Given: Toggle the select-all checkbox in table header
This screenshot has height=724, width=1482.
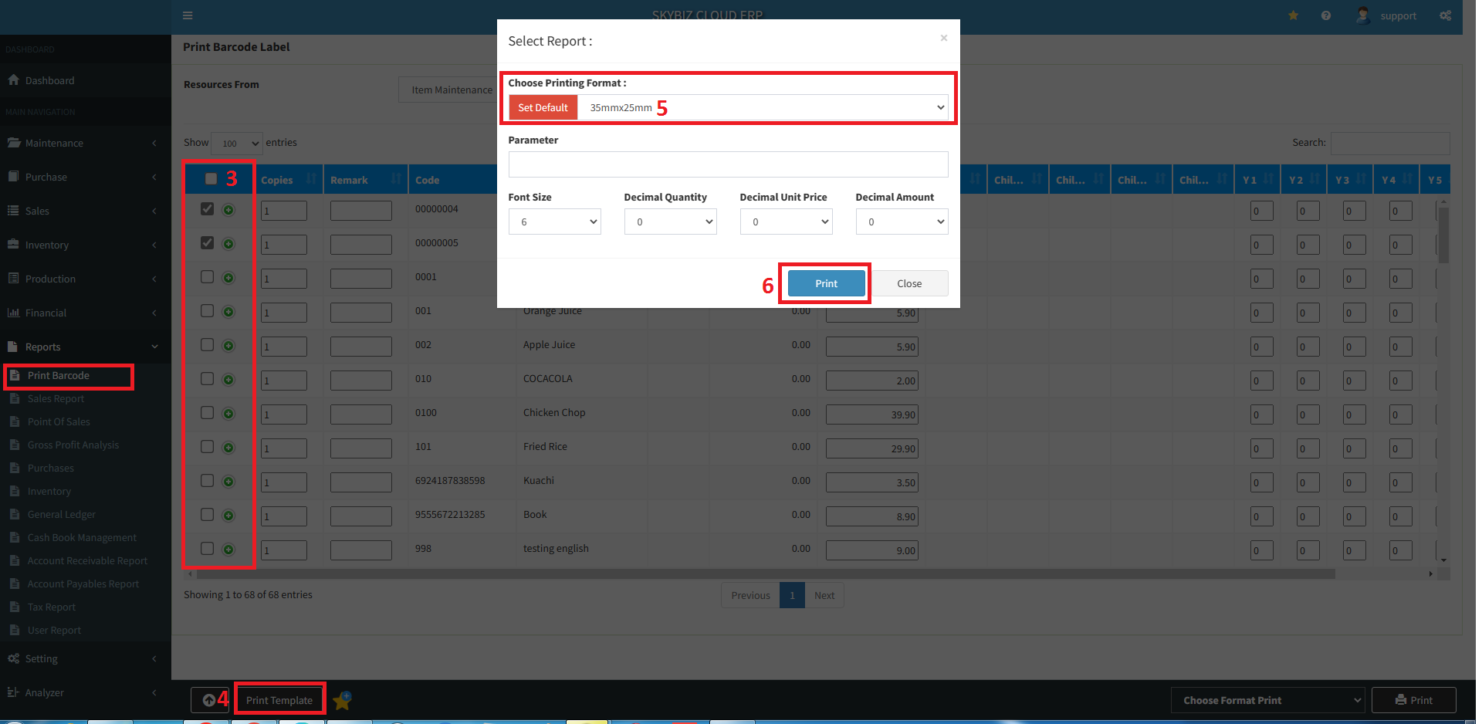Looking at the screenshot, I should (211, 179).
